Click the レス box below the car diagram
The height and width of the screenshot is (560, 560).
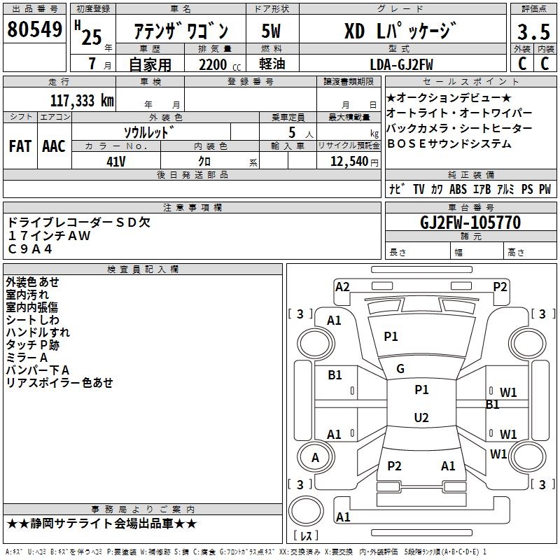pyautogui.click(x=305, y=536)
